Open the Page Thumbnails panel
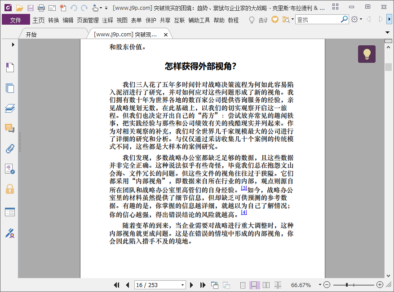394x292 pixels. click(10, 88)
